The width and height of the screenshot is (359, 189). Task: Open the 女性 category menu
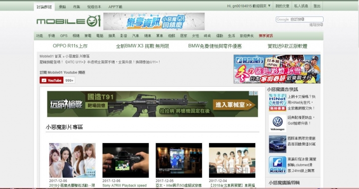(x=195, y=36)
